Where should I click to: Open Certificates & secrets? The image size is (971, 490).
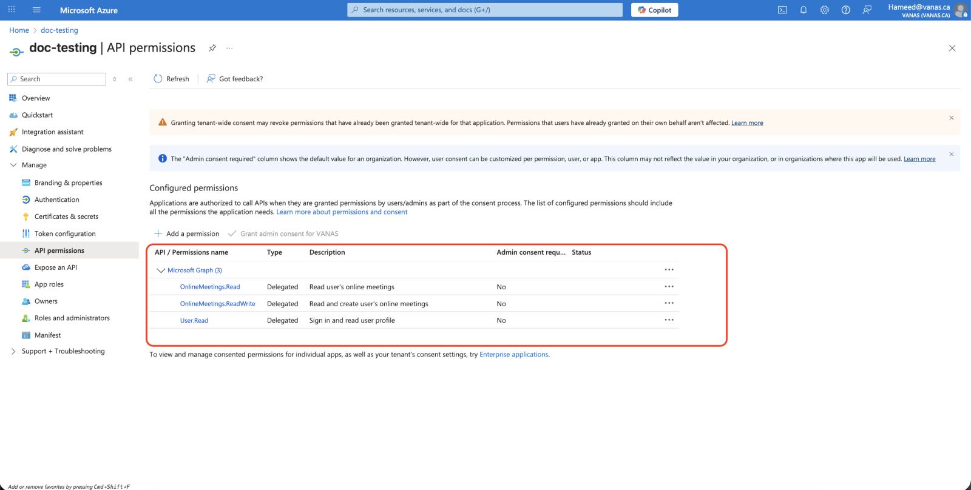click(66, 216)
